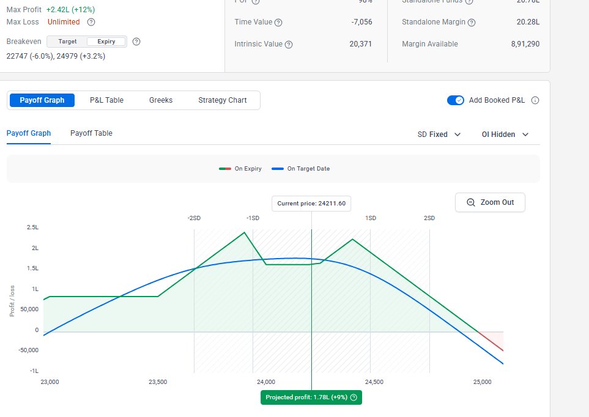Toggle On Expiry legend entry
The image size is (589, 417).
[240, 169]
